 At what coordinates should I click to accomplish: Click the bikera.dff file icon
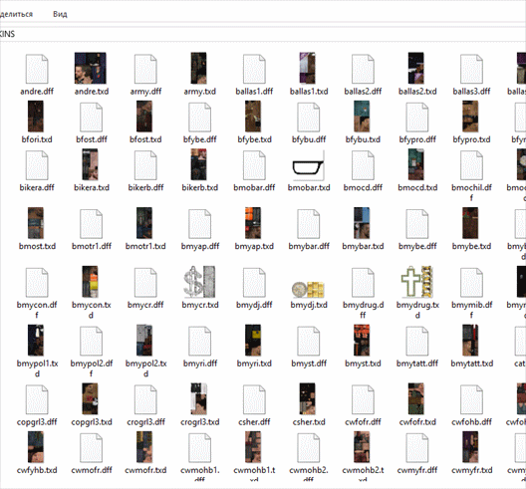[37, 165]
